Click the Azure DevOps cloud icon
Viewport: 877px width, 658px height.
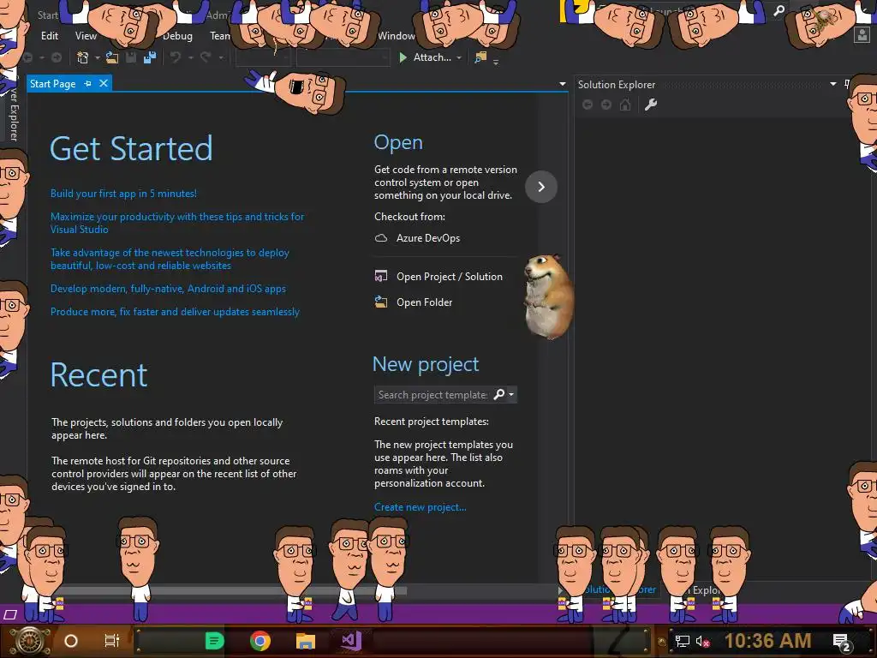[x=381, y=238]
